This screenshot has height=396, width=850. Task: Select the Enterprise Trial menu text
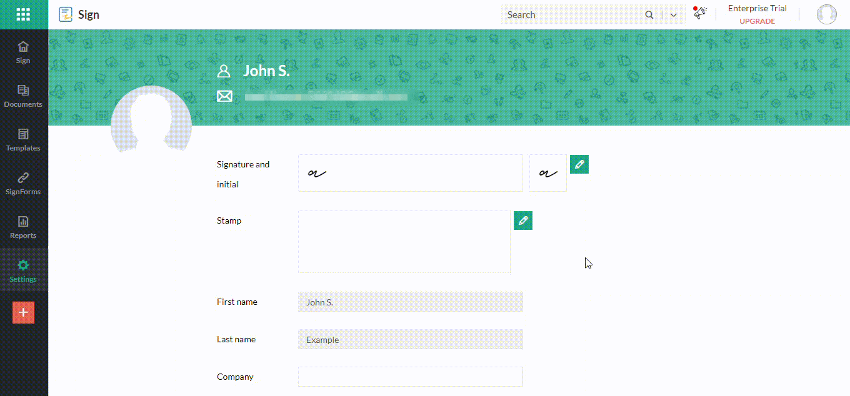[757, 8]
